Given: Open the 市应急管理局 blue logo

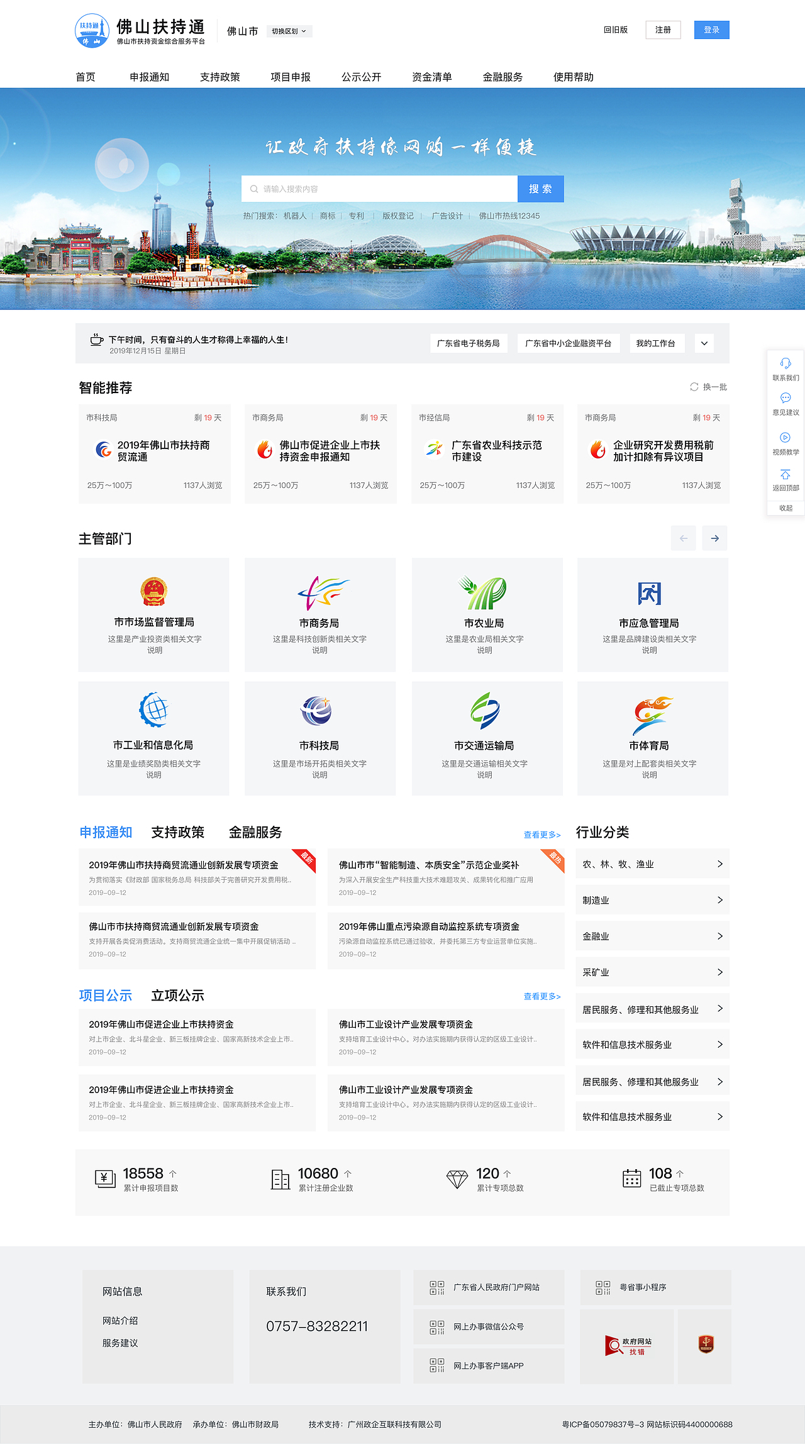Looking at the screenshot, I should click(650, 594).
